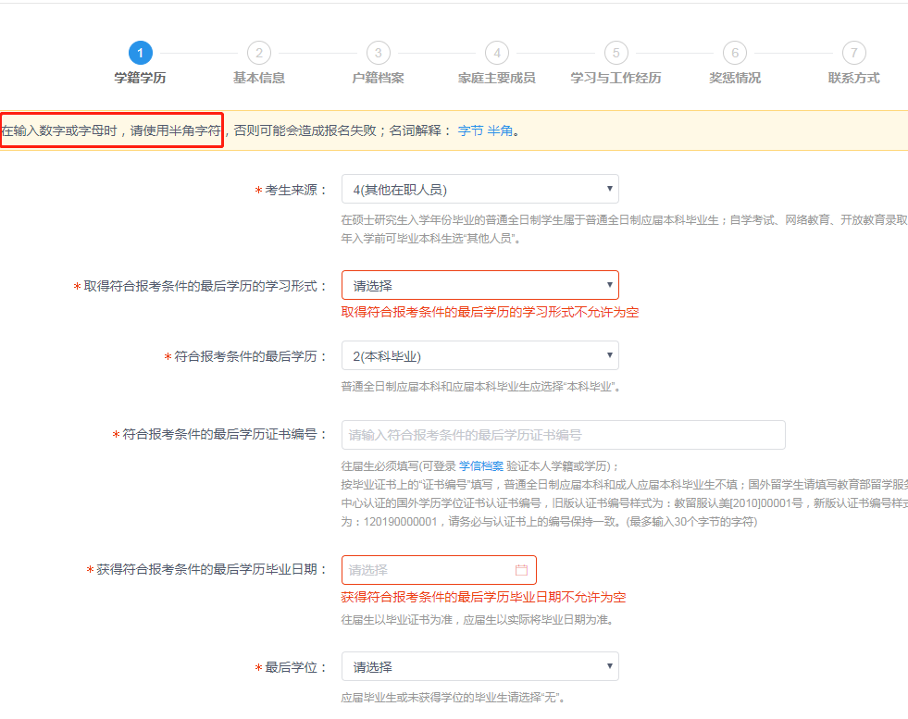This screenshot has width=908, height=719.
Task: Open the 字节 explanation link
Action: click(470, 130)
